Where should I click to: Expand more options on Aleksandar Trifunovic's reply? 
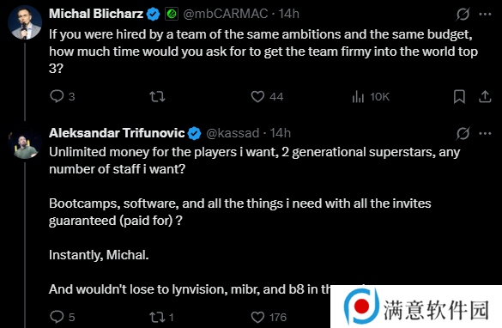(x=486, y=133)
